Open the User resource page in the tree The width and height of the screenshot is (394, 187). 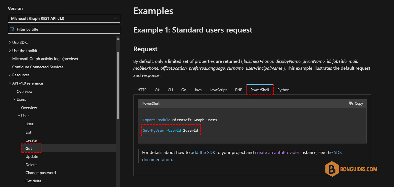coord(29,124)
